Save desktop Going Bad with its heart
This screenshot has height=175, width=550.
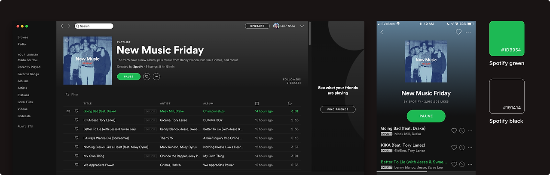[76, 111]
